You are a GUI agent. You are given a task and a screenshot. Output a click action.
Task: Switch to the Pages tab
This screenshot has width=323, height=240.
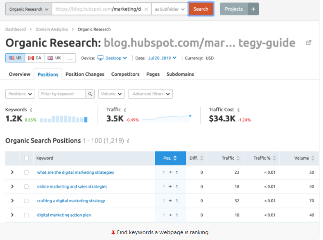tap(153, 75)
